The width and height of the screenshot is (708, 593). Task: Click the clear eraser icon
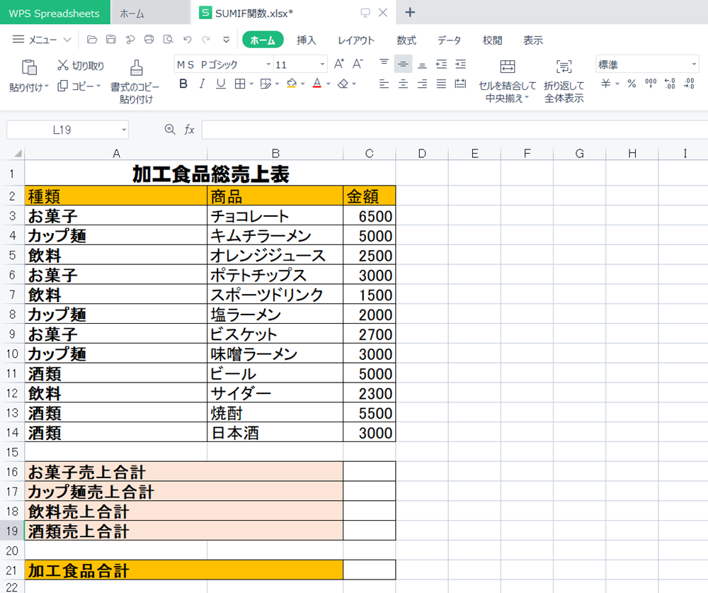coord(343,84)
